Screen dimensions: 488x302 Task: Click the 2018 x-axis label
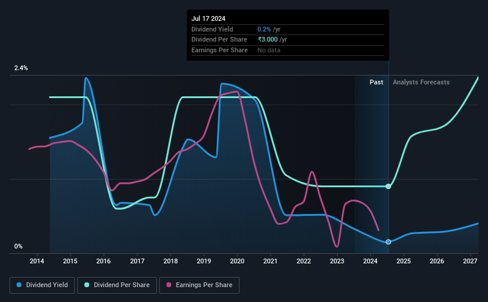(171, 261)
